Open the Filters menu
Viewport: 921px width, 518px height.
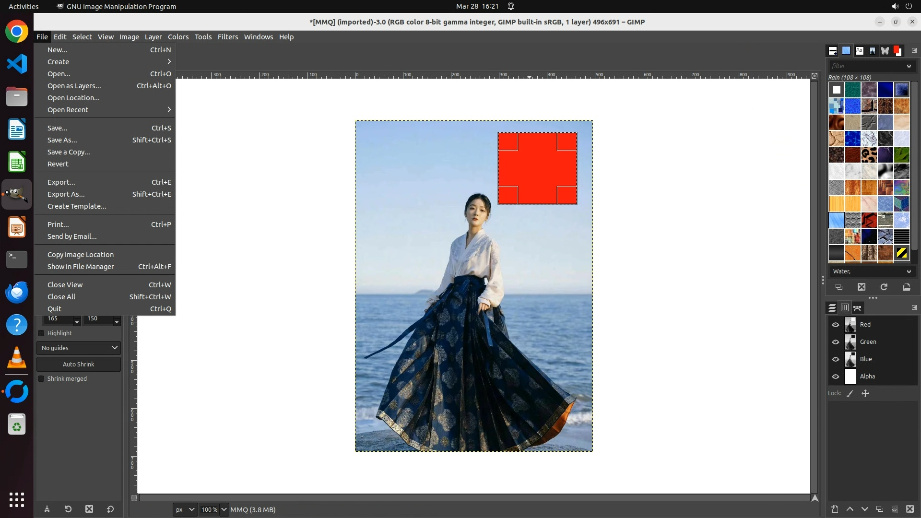[227, 37]
